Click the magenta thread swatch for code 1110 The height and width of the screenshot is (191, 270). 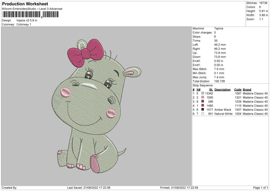tap(202, 105)
